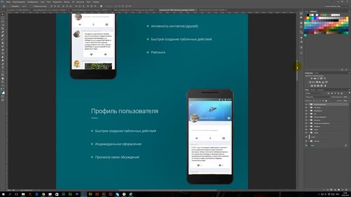
Task: Open the auto-select Group/Layer dropdown
Action: [24, 6]
